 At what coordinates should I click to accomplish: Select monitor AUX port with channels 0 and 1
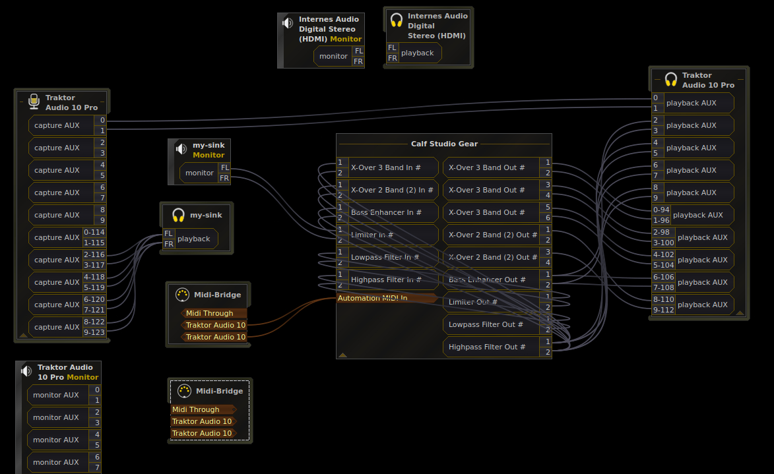(64, 395)
